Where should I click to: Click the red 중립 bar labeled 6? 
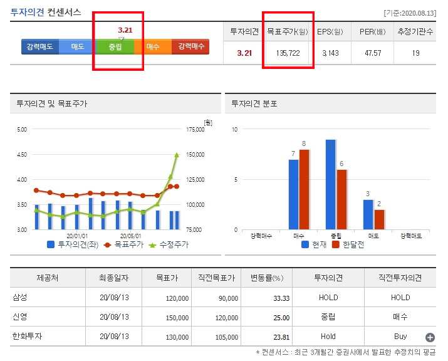(x=341, y=199)
